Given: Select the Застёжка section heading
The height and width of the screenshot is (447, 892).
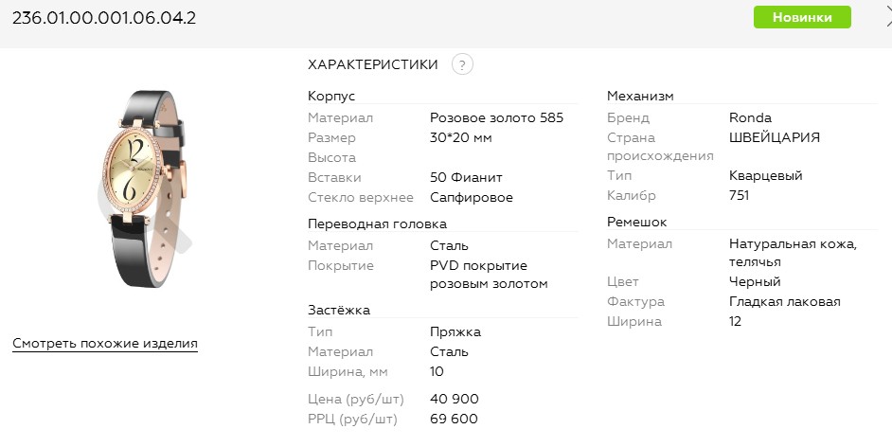Looking at the screenshot, I should (338, 310).
